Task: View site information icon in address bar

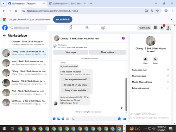Action: (24, 11)
